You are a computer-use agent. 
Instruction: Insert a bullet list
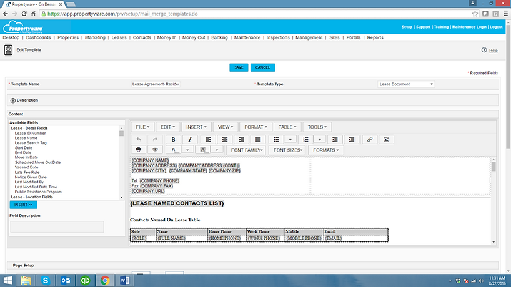[x=276, y=139]
